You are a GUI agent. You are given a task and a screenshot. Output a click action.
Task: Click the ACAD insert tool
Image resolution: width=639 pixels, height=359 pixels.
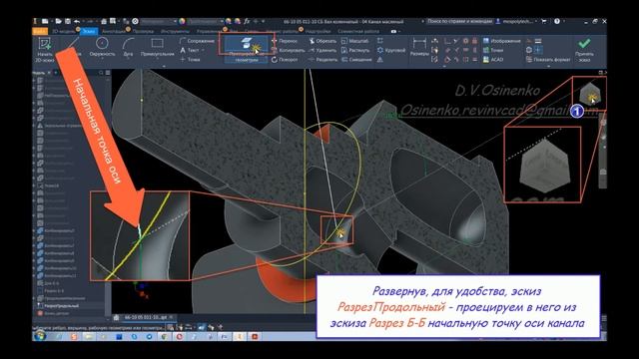[x=492, y=60]
